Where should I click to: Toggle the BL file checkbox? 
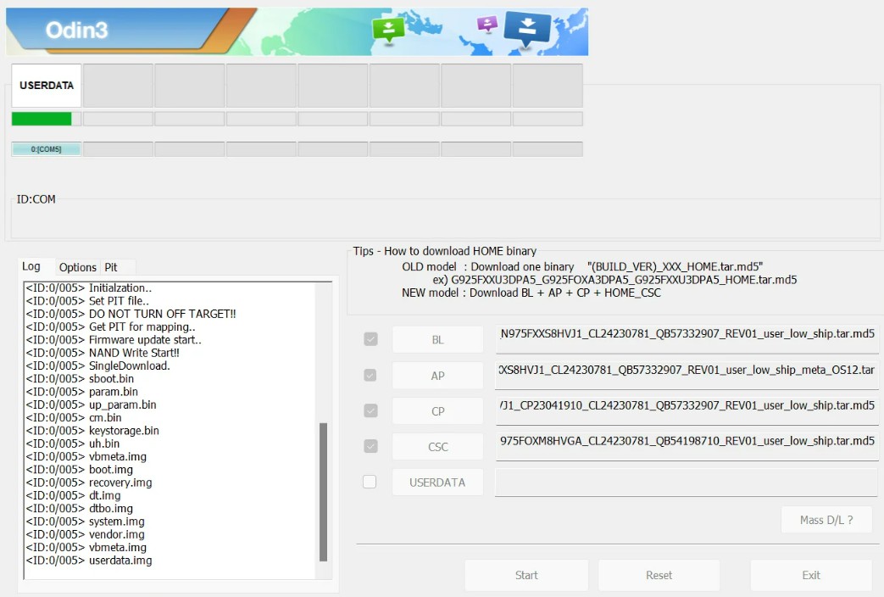coord(370,339)
